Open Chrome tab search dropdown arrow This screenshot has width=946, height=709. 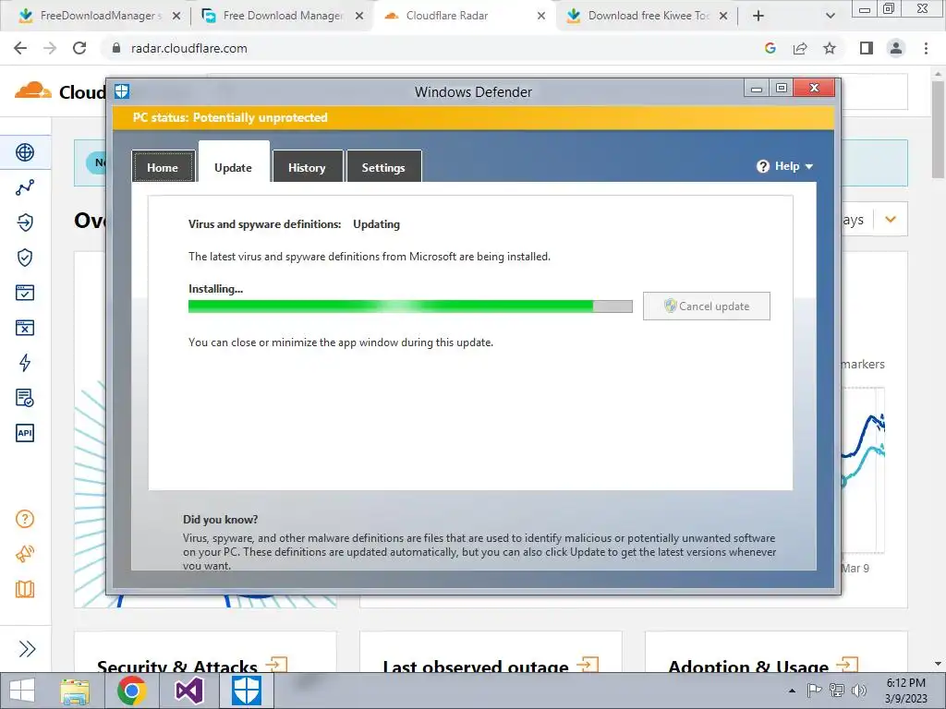pyautogui.click(x=831, y=16)
